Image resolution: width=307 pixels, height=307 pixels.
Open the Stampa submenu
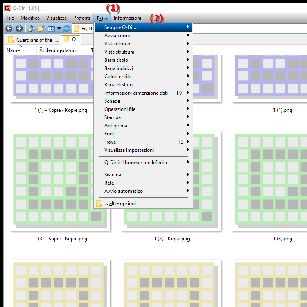point(143,117)
